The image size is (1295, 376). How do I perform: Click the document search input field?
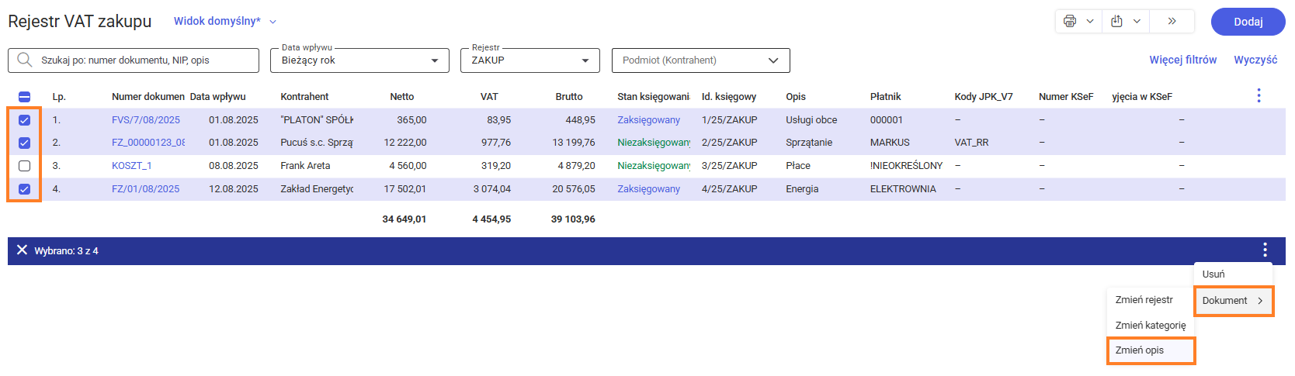(x=144, y=60)
